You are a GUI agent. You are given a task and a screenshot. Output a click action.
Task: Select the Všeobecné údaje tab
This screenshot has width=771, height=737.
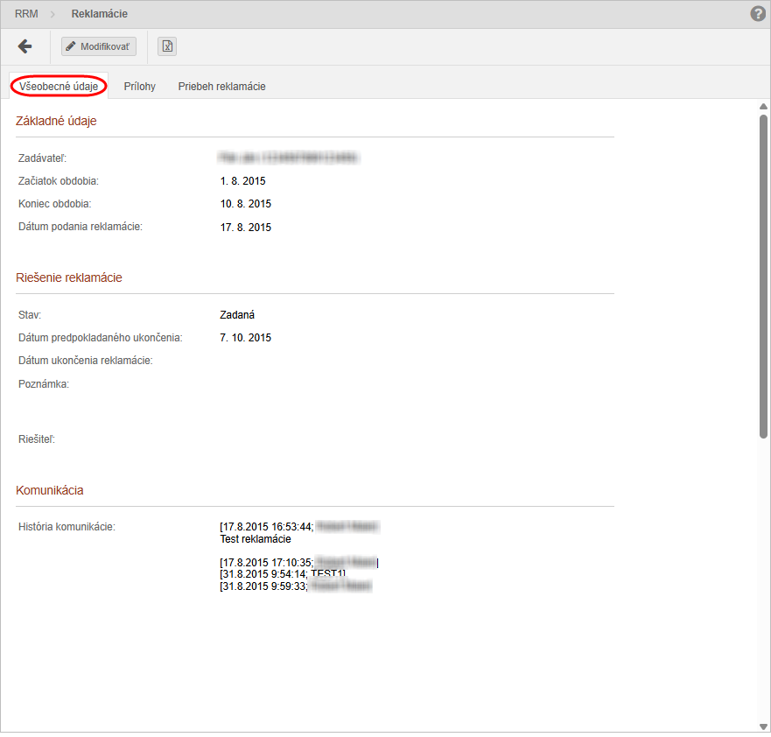click(59, 87)
